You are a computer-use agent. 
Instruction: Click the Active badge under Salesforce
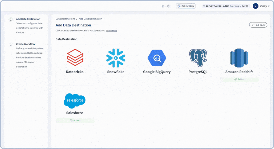75,120
